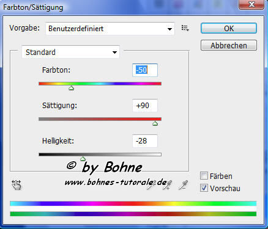Image resolution: width=268 pixels, height=229 pixels.
Task: Confirm with the OK button
Action: click(x=229, y=28)
